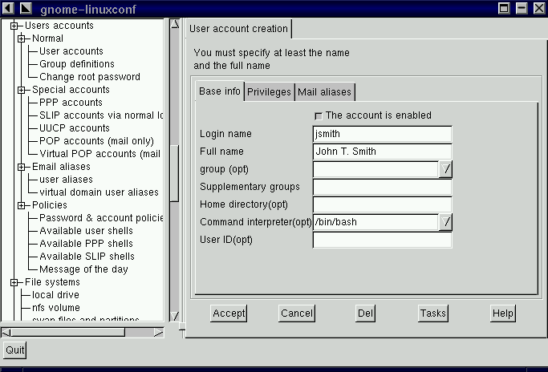The image size is (548, 372).
Task: Select 'Message of the day' tree item
Action: (83, 269)
